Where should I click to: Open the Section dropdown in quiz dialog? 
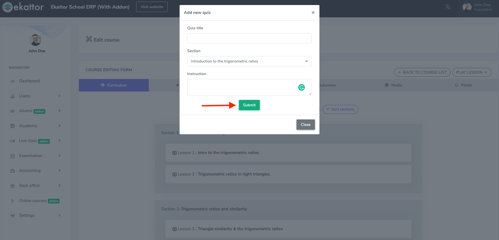point(249,61)
